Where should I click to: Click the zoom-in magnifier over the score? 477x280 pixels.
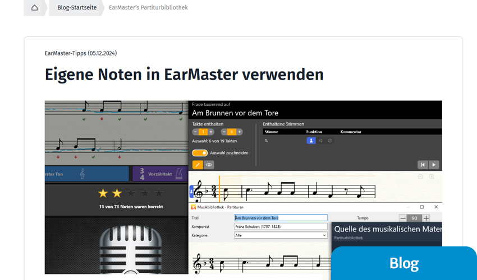point(432,177)
